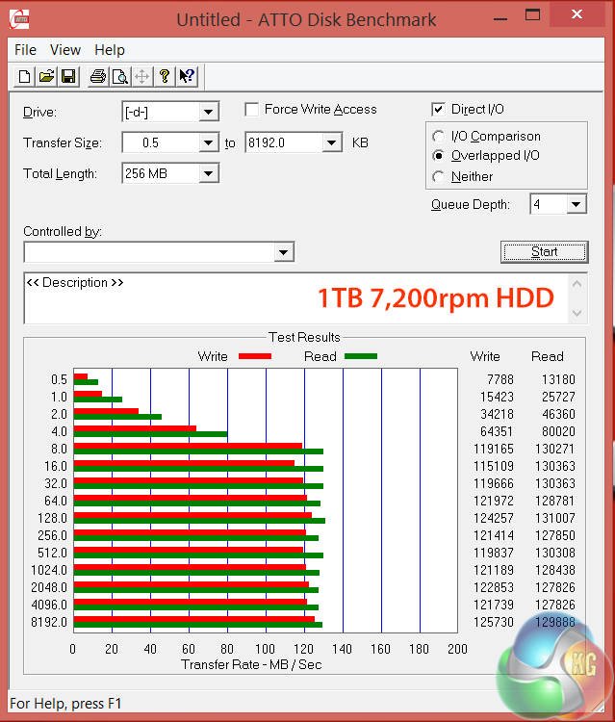This screenshot has height=722, width=615.
Task: Expand the Drive dropdown
Action: [209, 112]
